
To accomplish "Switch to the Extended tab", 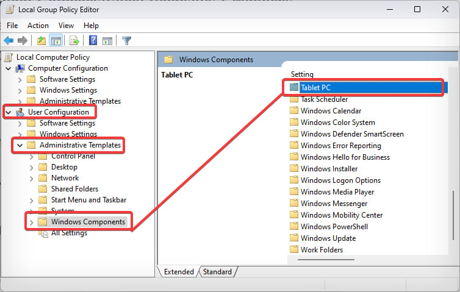I will (x=178, y=272).
